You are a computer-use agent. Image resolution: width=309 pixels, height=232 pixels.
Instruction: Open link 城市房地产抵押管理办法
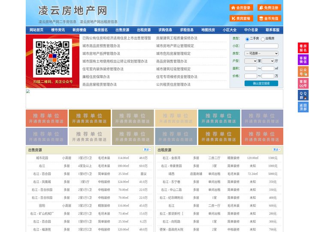pos(101,53)
